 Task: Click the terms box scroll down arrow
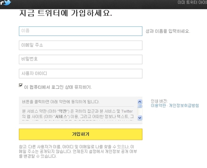pyautogui.click(x=140, y=118)
